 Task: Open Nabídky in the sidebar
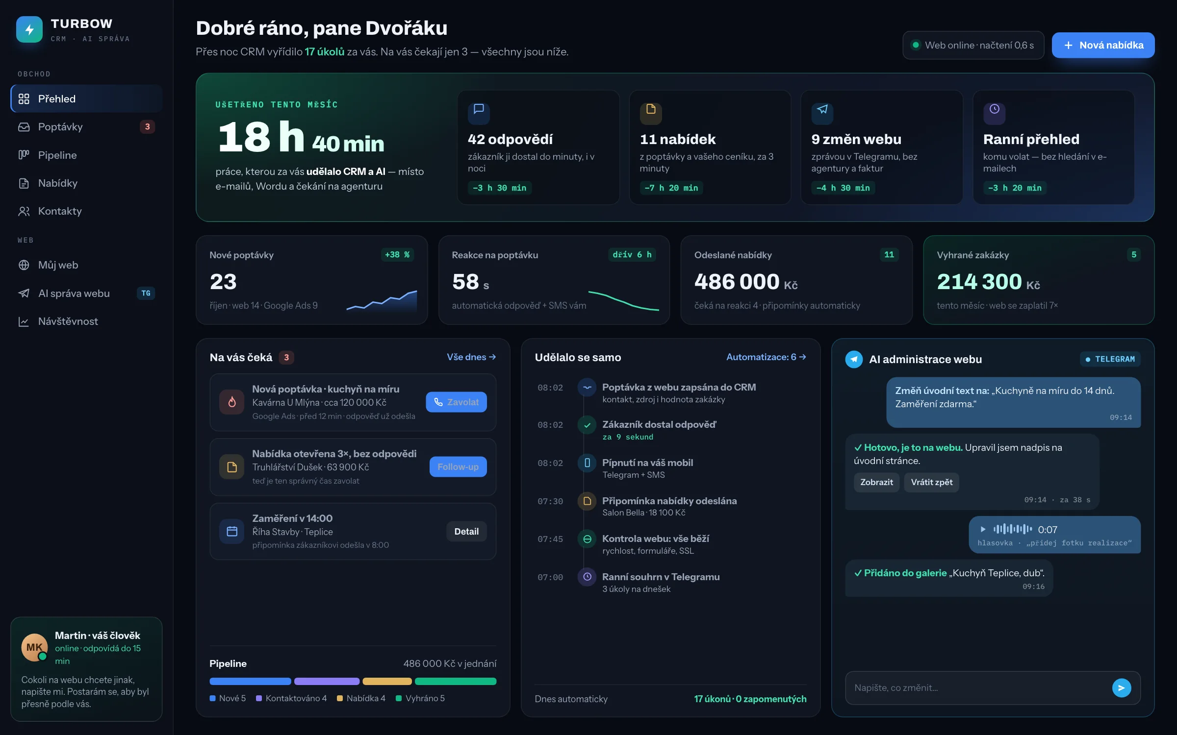coord(86,183)
